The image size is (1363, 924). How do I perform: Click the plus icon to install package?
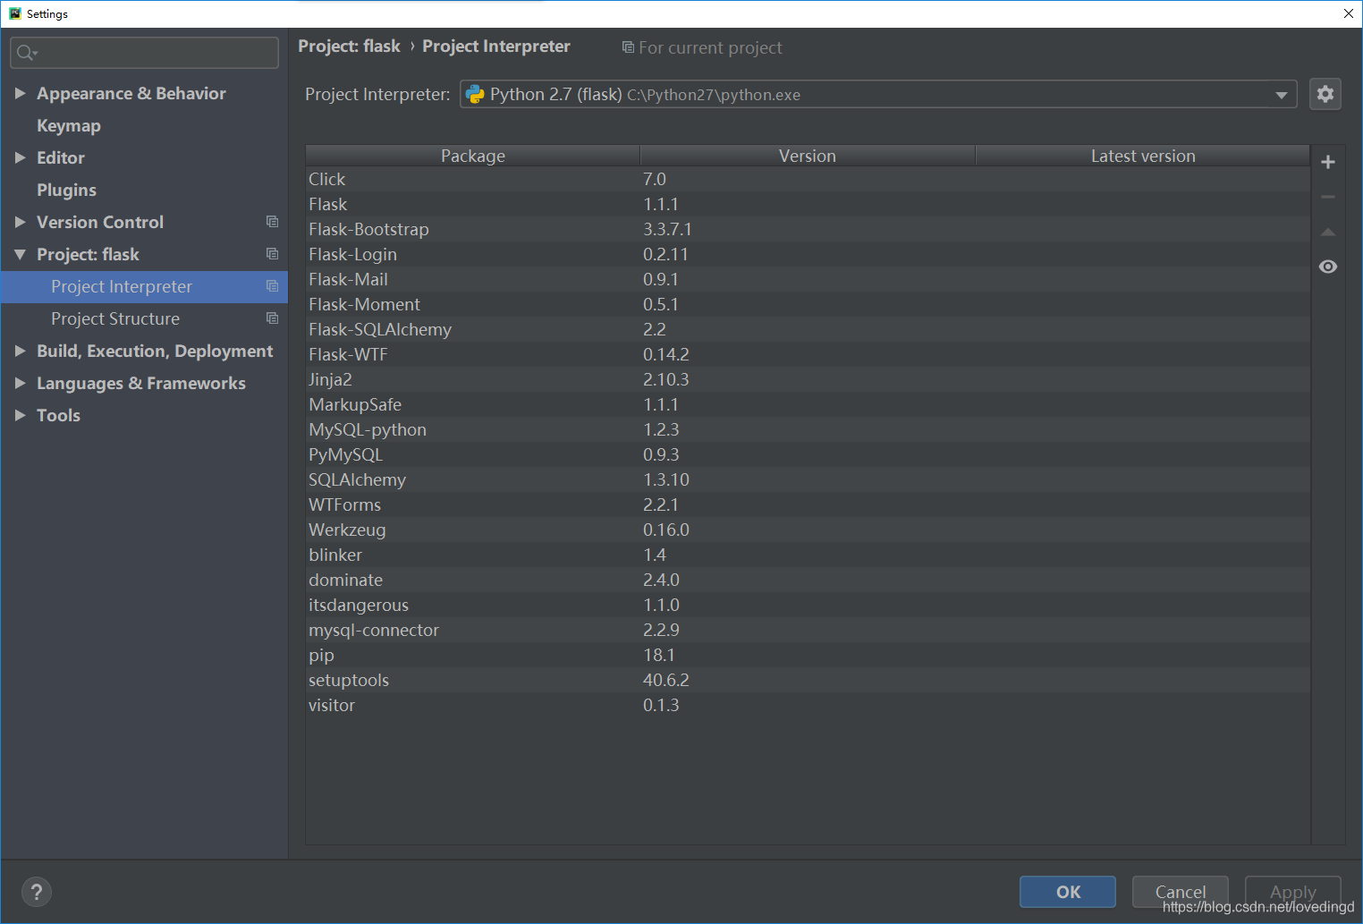1328,162
